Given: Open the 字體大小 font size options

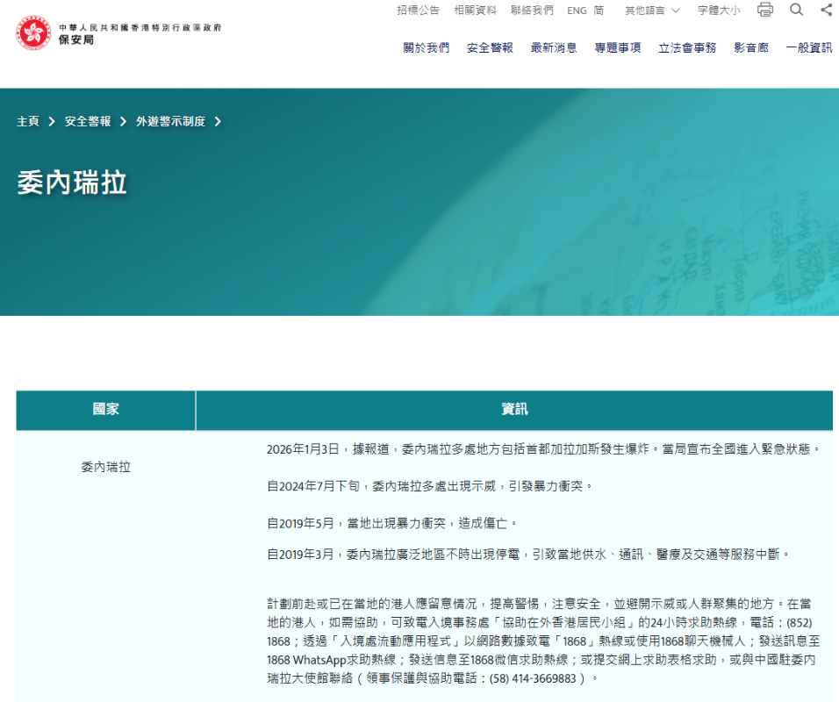Looking at the screenshot, I should pos(718,10).
